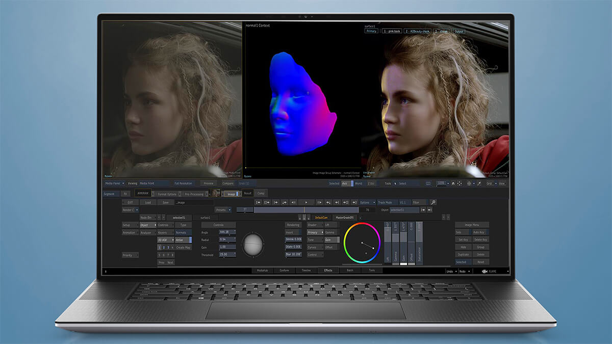Image resolution: width=612 pixels, height=344 pixels.
Task: Click the Blur percentage field
Action: click(293, 254)
